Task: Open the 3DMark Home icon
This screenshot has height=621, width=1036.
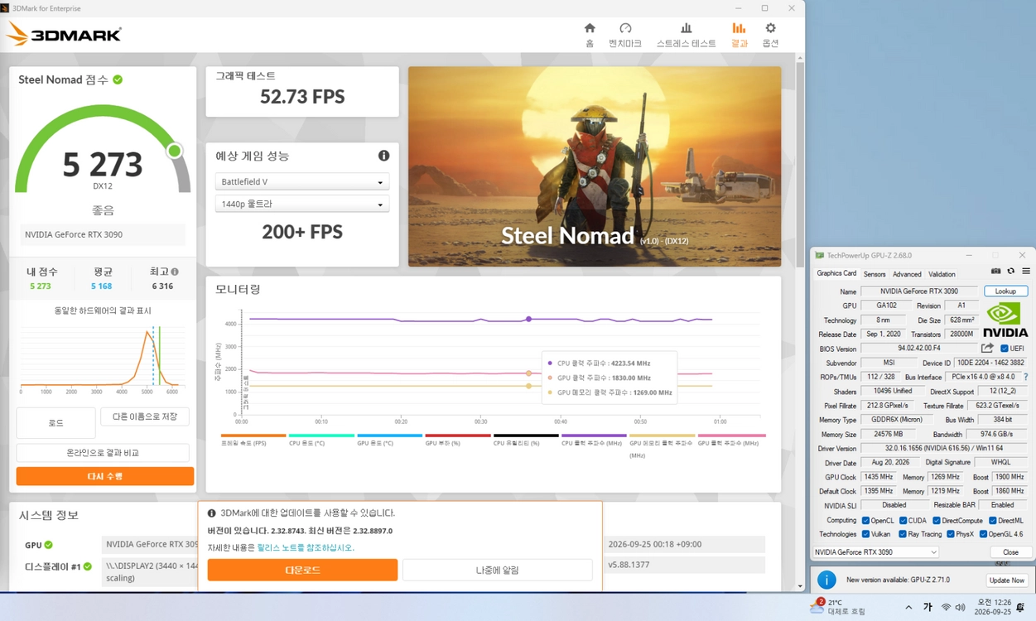Action: click(x=590, y=29)
